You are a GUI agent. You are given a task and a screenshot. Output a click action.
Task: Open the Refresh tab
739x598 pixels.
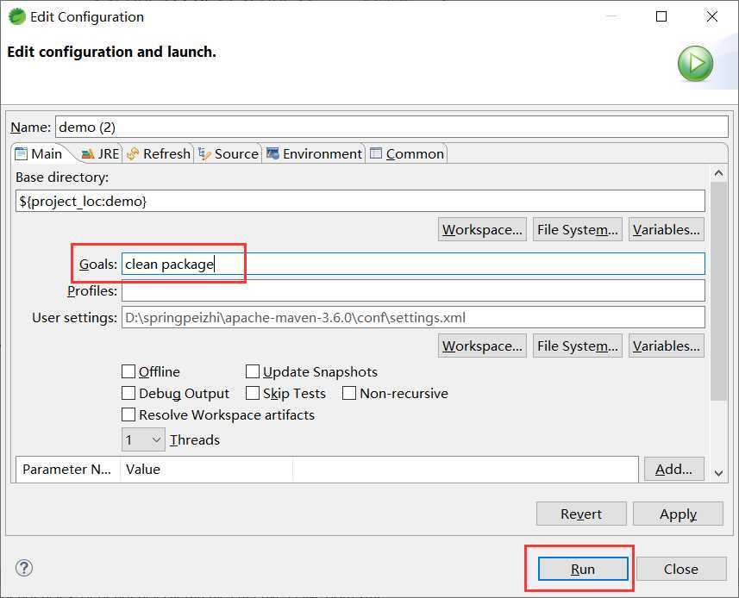[x=159, y=154]
